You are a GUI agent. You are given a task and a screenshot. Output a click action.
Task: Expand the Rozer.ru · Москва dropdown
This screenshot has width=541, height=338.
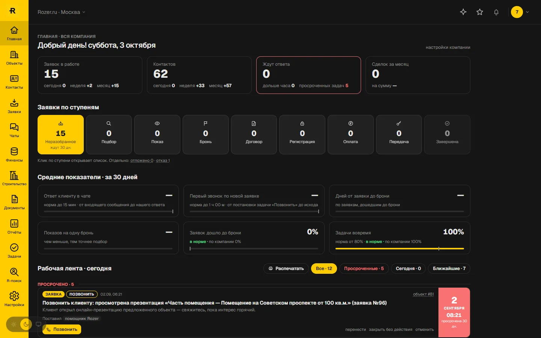tap(61, 12)
